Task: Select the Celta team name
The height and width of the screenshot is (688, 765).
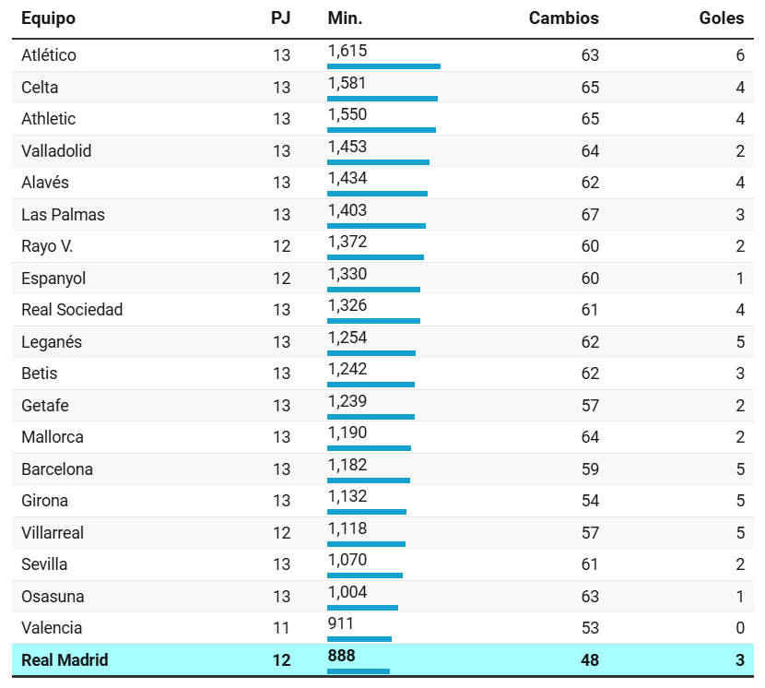Action: pyautogui.click(x=40, y=88)
